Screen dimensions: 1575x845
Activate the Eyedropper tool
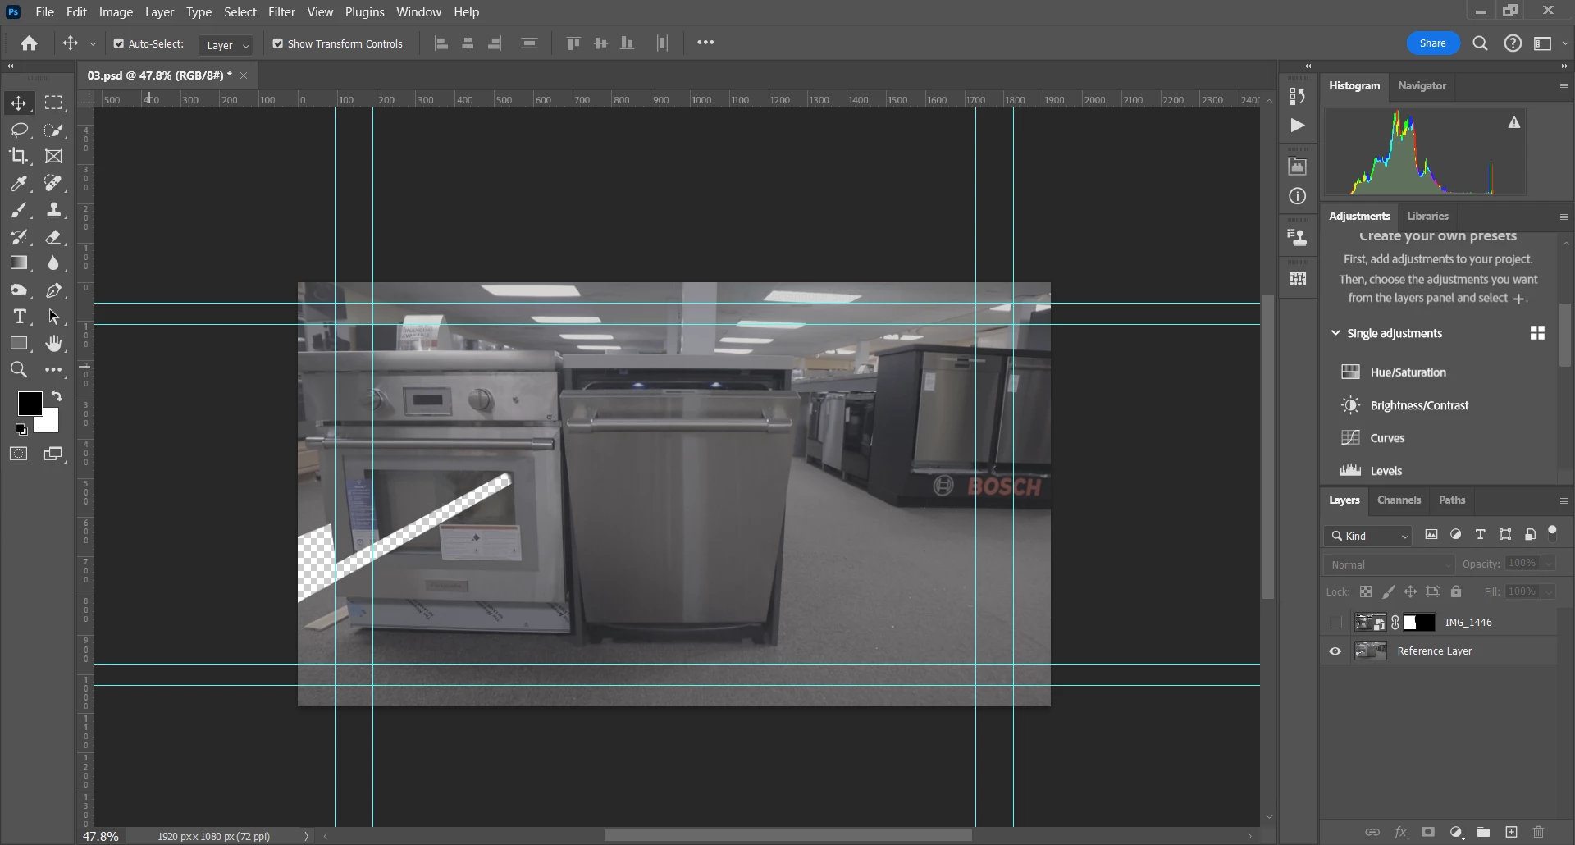[18, 183]
